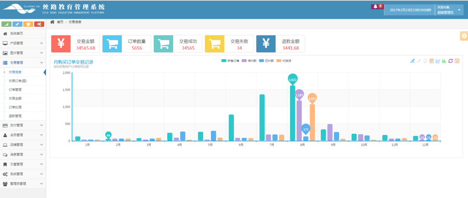Click the green chart shortcut button in sidebar
The image size is (468, 198).
click(7, 24)
